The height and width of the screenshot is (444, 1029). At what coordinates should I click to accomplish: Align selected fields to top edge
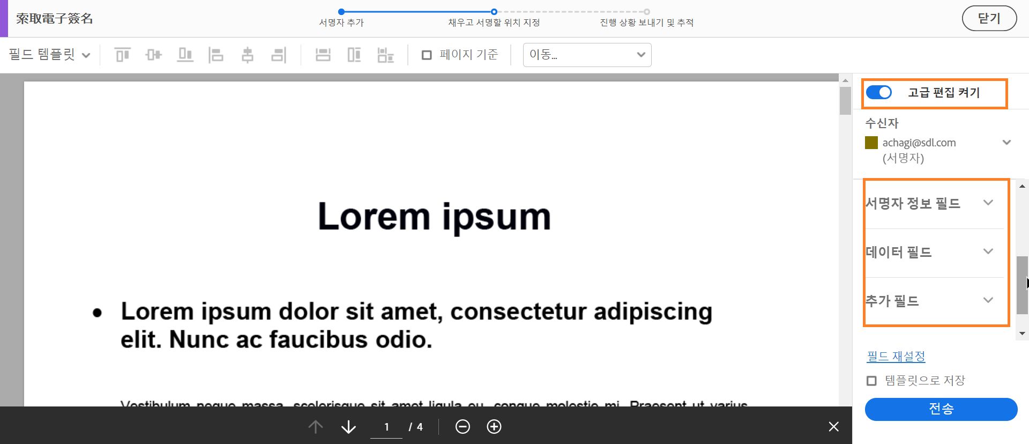point(123,55)
